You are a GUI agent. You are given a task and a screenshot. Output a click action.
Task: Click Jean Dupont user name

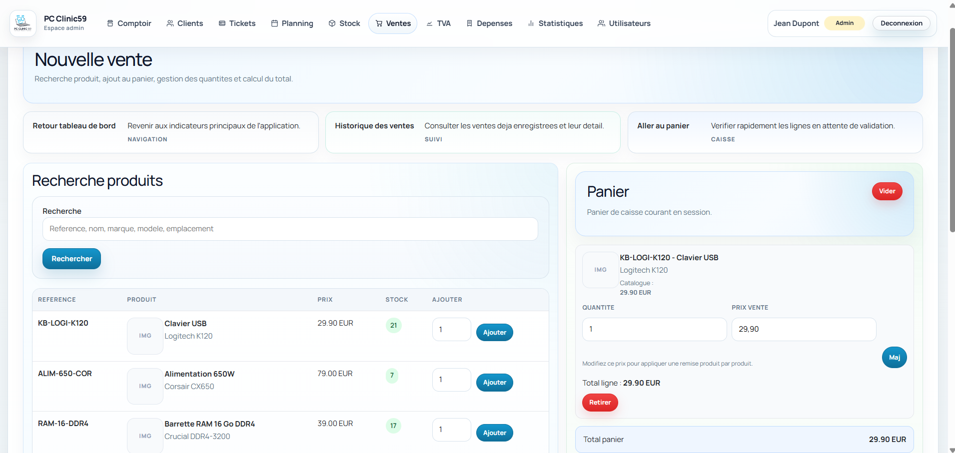point(796,23)
